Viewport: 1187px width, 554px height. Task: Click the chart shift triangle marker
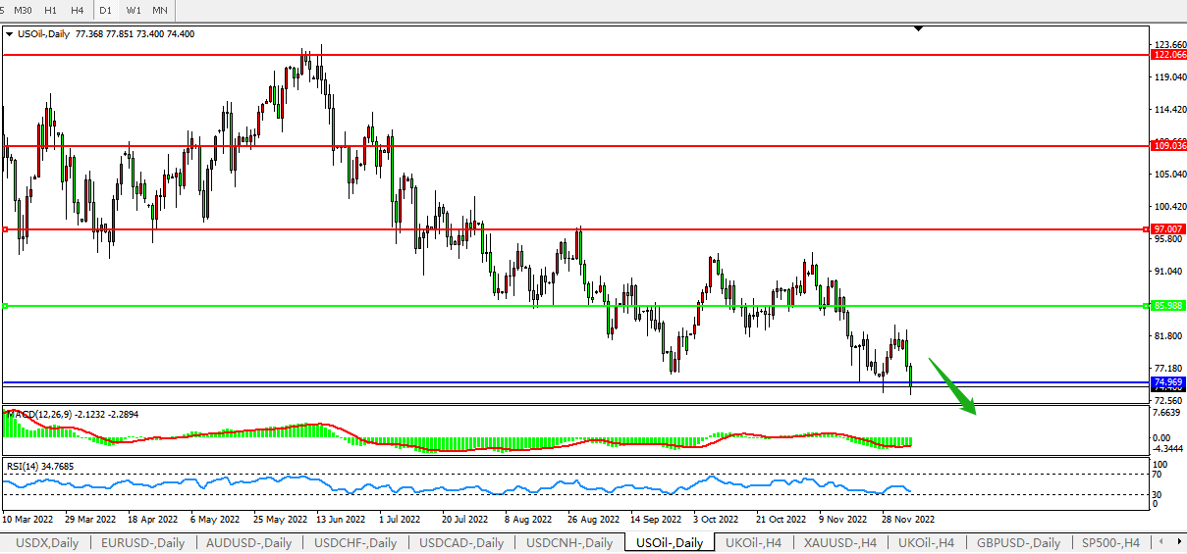918,29
